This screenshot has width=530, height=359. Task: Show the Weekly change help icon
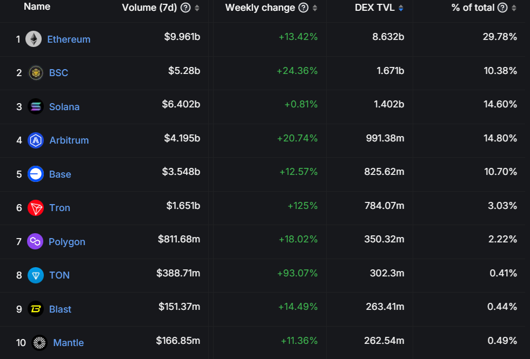303,8
